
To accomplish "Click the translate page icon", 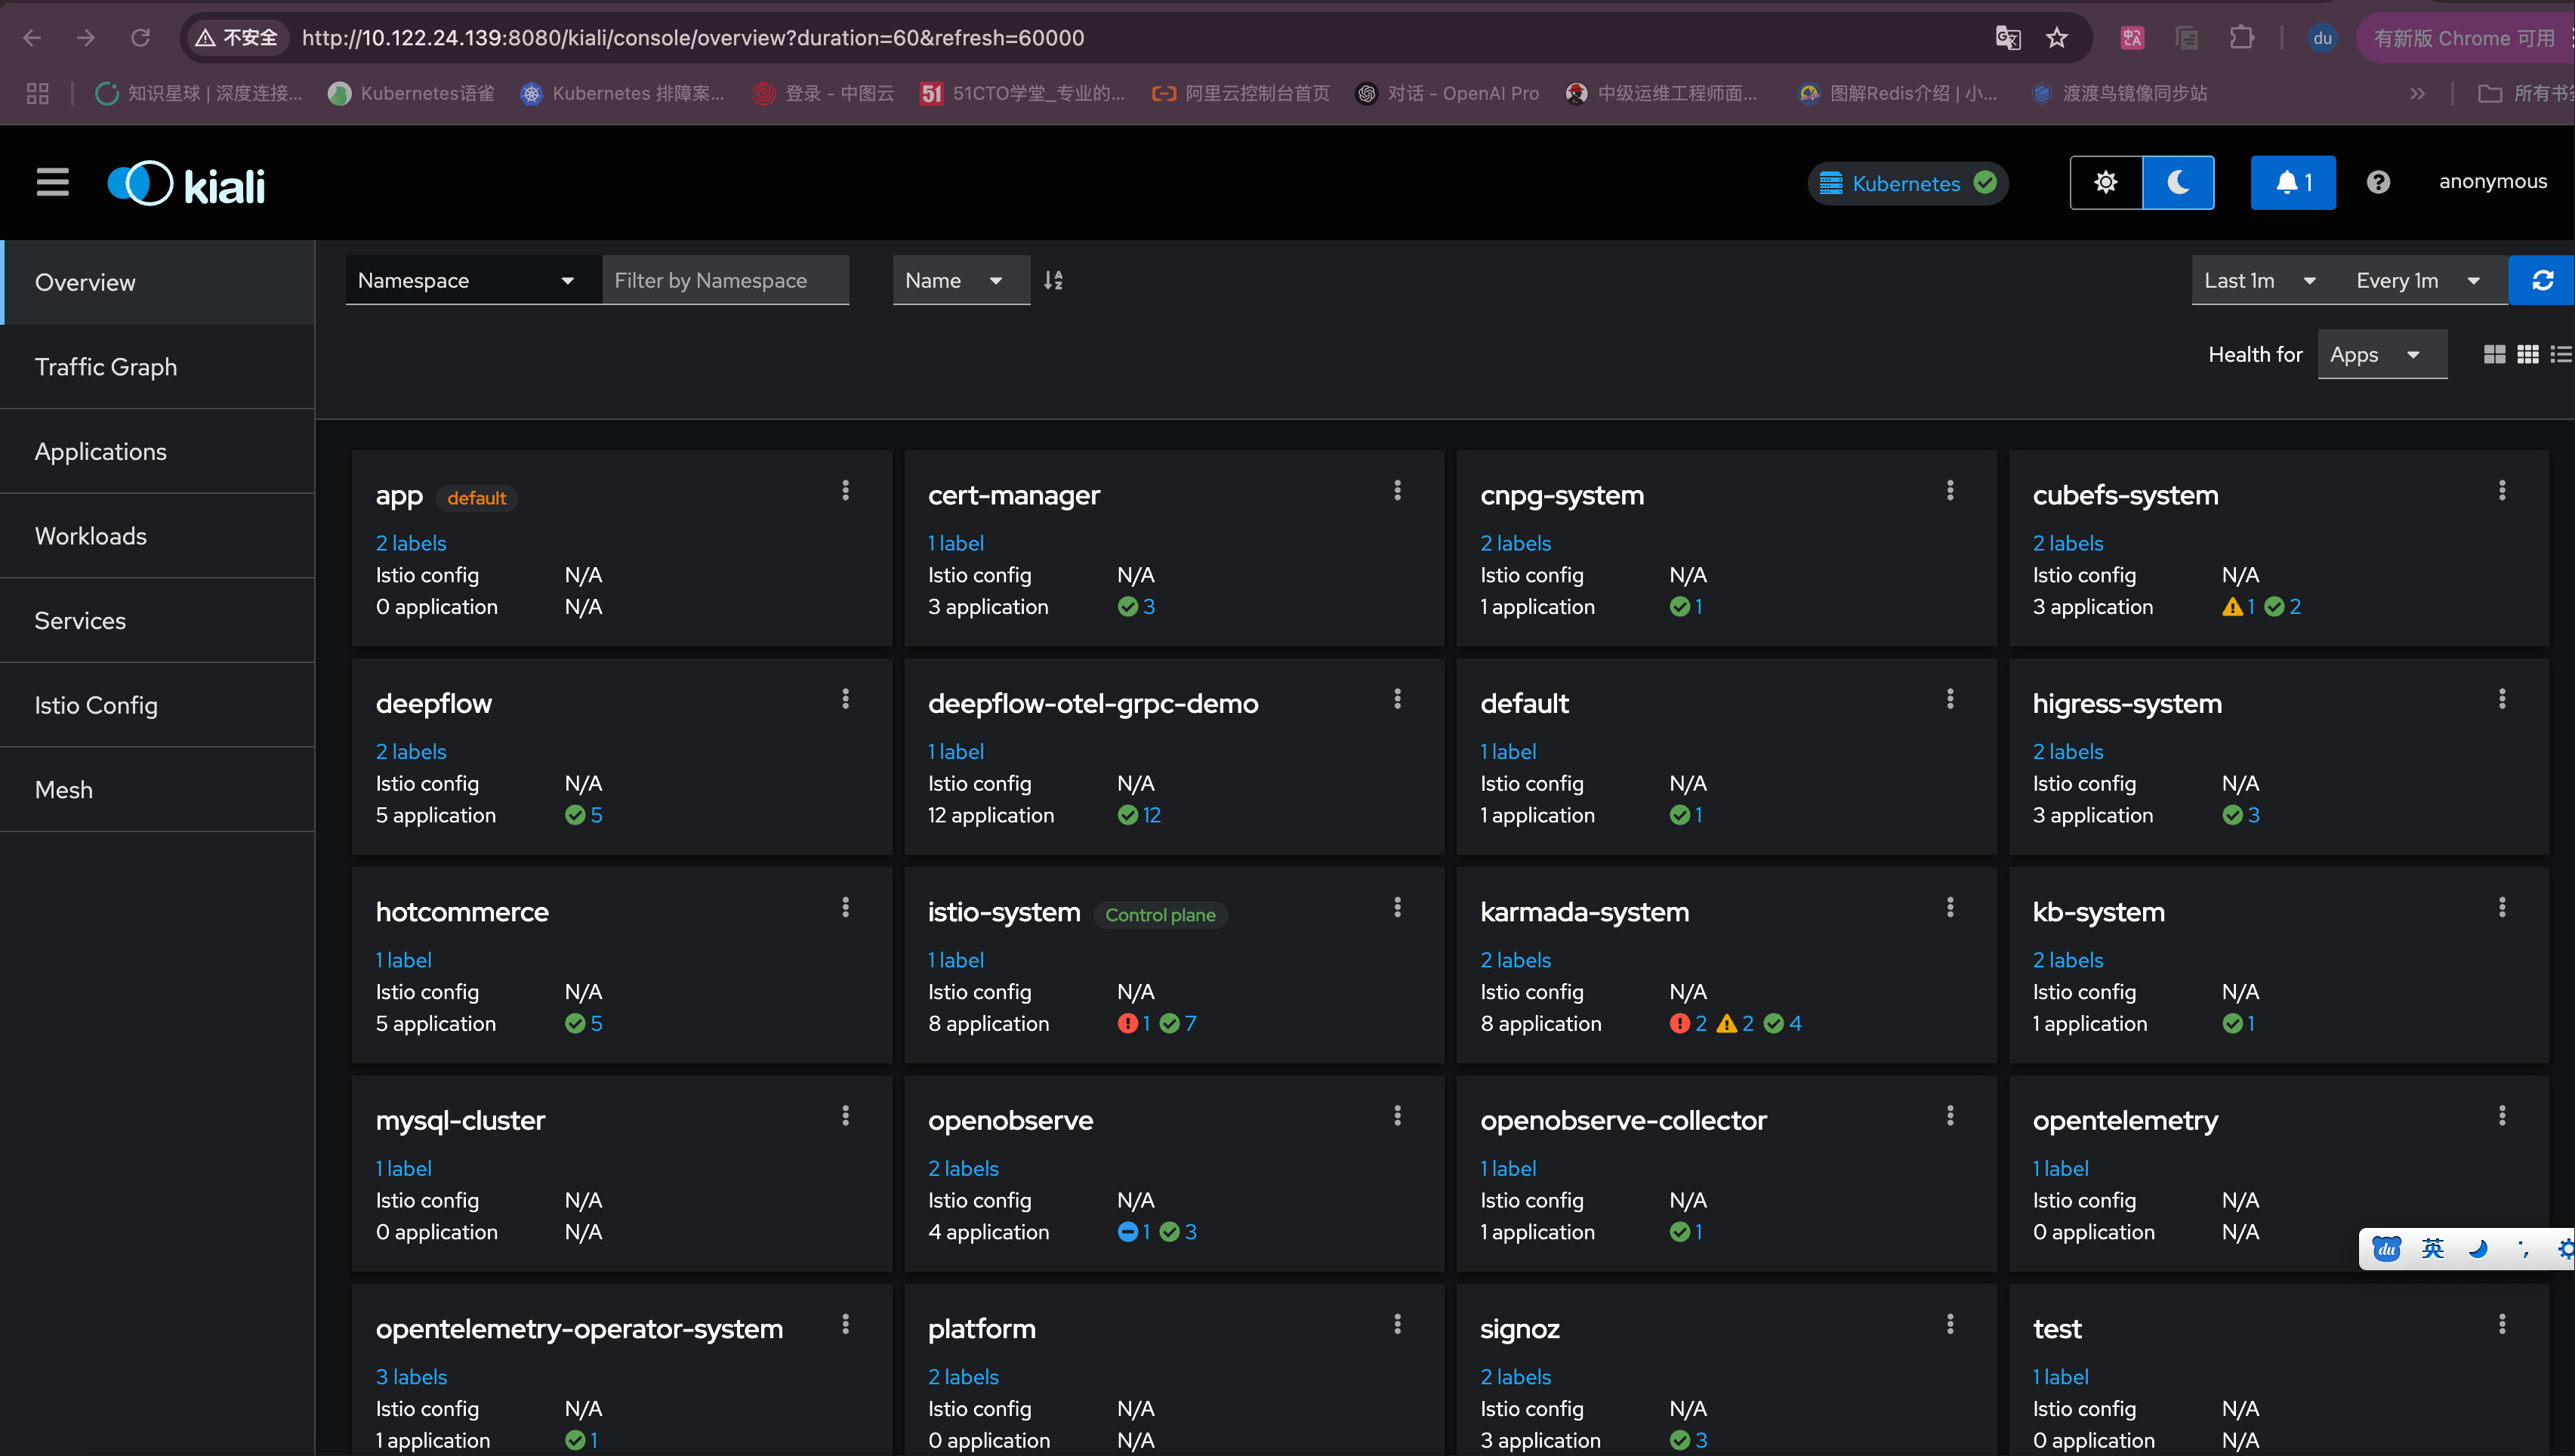I will tap(2007, 38).
